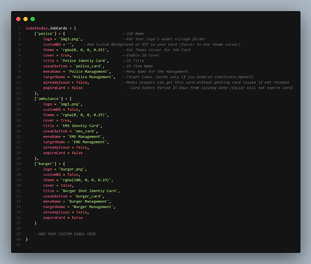The height and width of the screenshot is (264, 311).
Task: Click the '--Target Label' comment
Action: 188,77
